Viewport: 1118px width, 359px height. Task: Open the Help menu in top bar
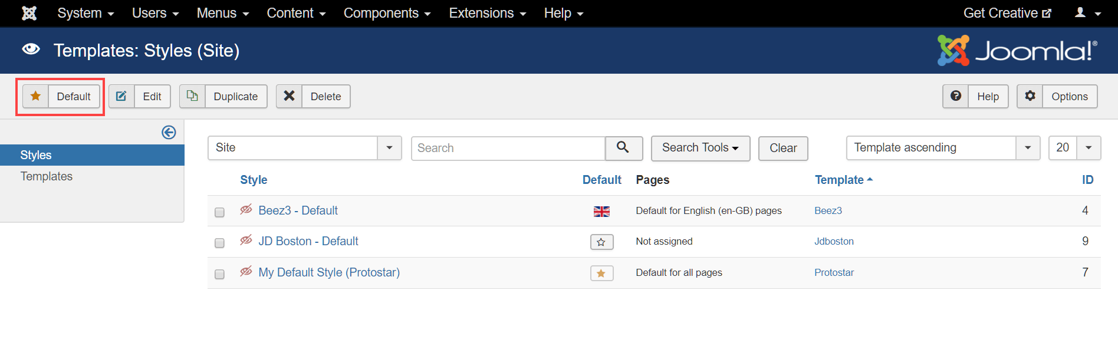[x=564, y=13]
